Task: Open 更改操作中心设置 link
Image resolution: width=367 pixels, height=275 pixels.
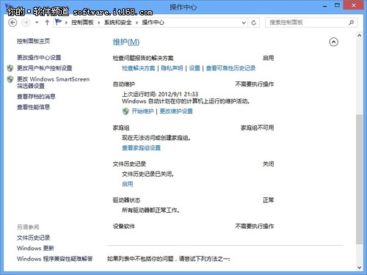Action: [x=39, y=58]
